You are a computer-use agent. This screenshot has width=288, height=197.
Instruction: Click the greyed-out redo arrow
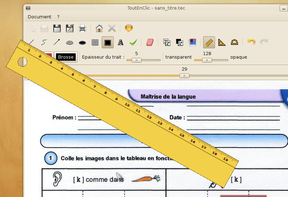[x=264, y=42]
